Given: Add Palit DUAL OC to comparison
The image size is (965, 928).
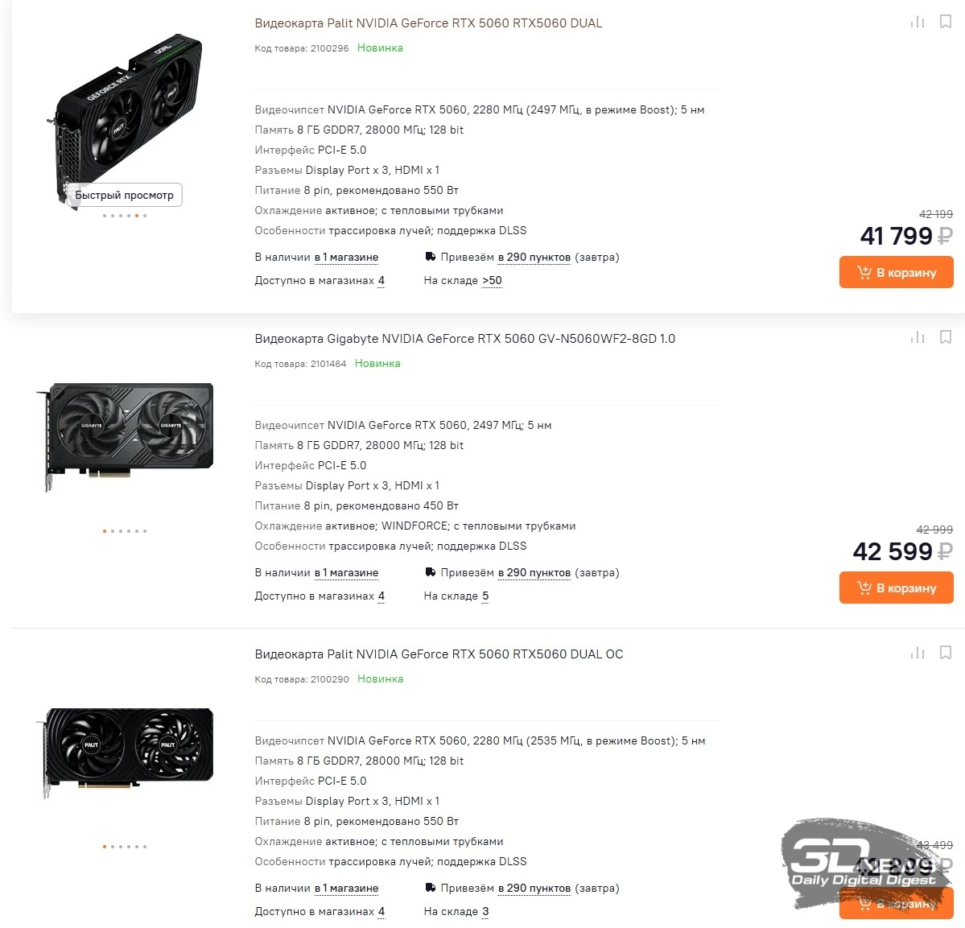Looking at the screenshot, I should [x=918, y=653].
